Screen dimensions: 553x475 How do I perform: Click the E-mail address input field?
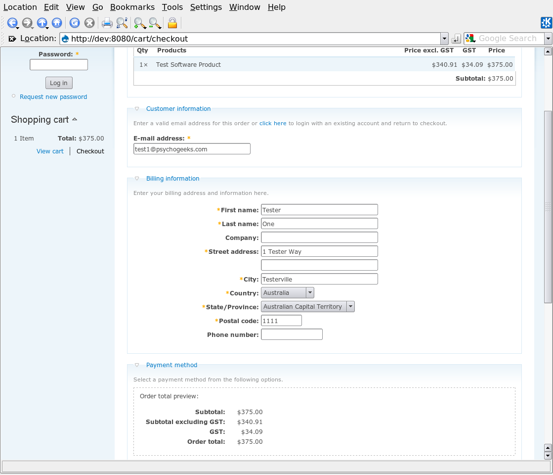[192, 148]
